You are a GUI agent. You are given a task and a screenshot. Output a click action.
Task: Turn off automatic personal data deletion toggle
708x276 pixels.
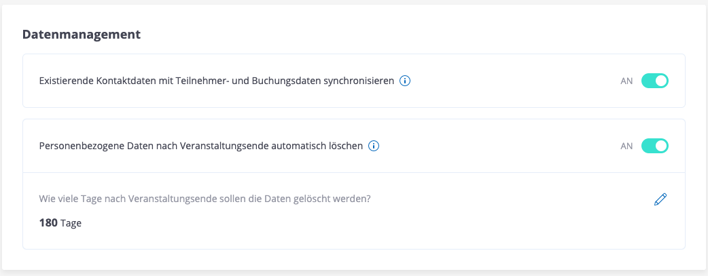pyautogui.click(x=655, y=146)
